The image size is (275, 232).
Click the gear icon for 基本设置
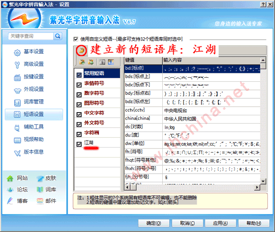tap(17, 52)
